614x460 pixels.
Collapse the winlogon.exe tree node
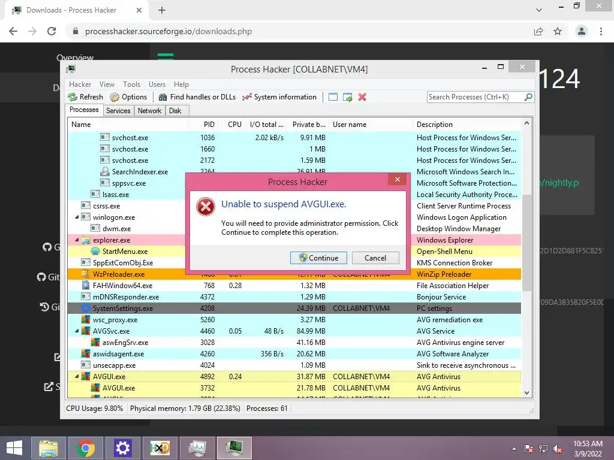pos(77,217)
